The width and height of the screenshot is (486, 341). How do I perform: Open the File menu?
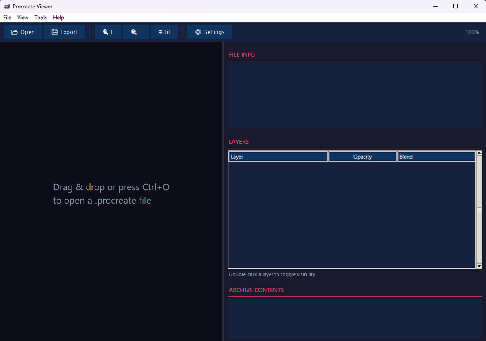[7, 17]
